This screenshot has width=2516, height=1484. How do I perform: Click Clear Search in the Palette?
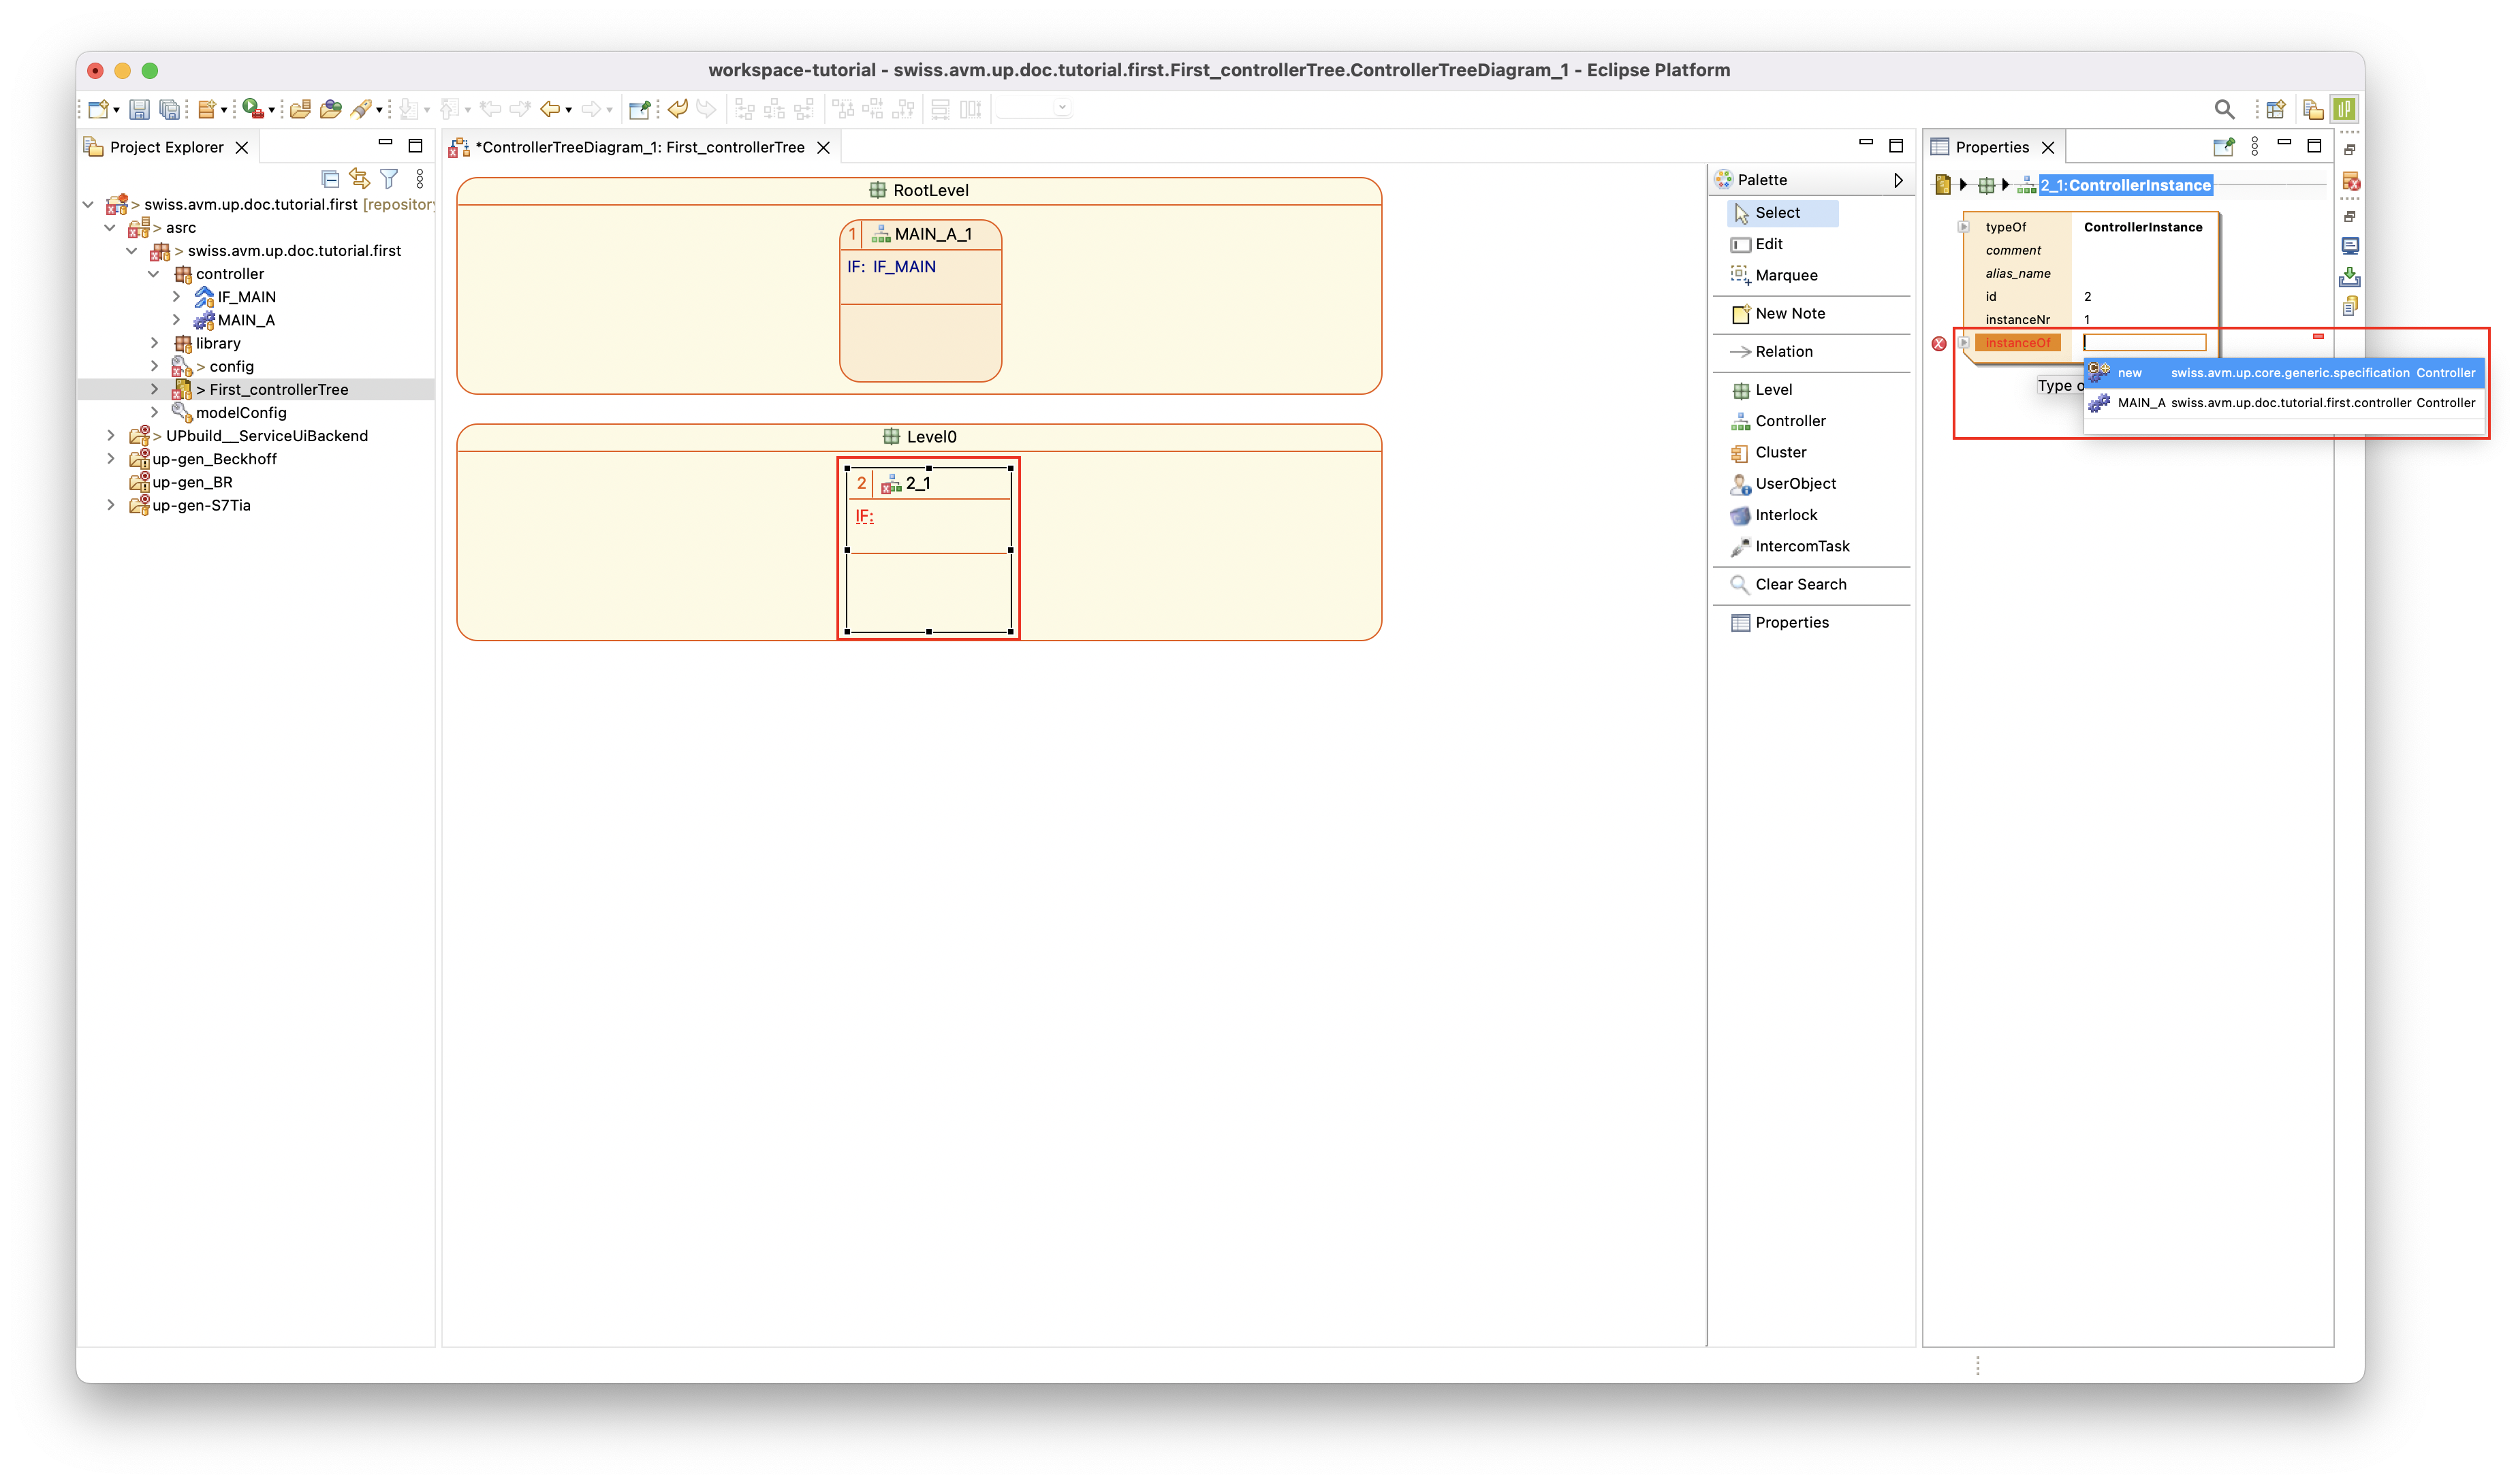click(1799, 584)
